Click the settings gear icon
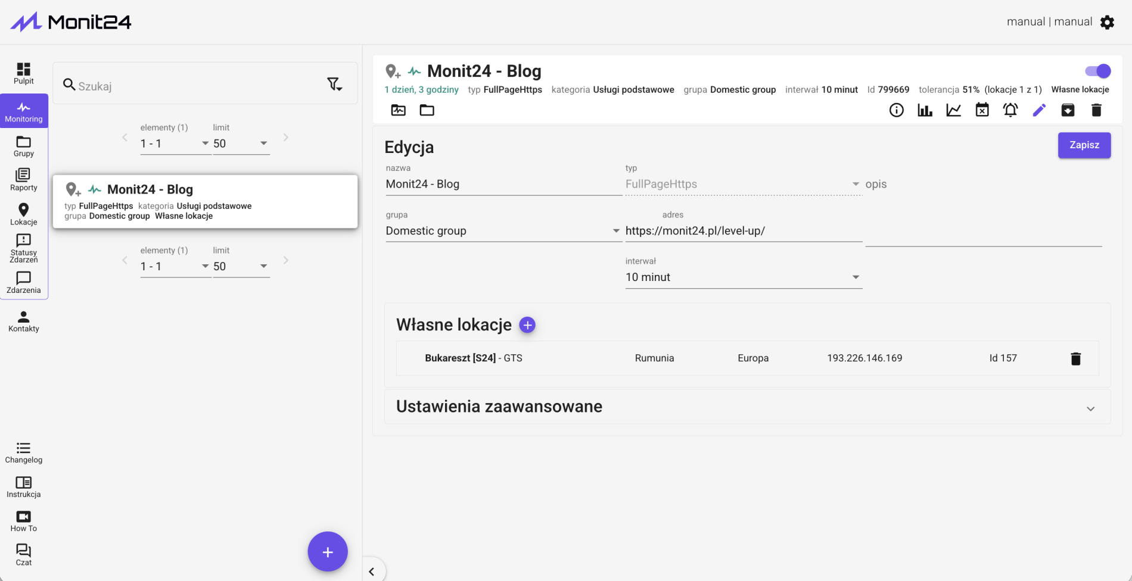 coord(1107,22)
